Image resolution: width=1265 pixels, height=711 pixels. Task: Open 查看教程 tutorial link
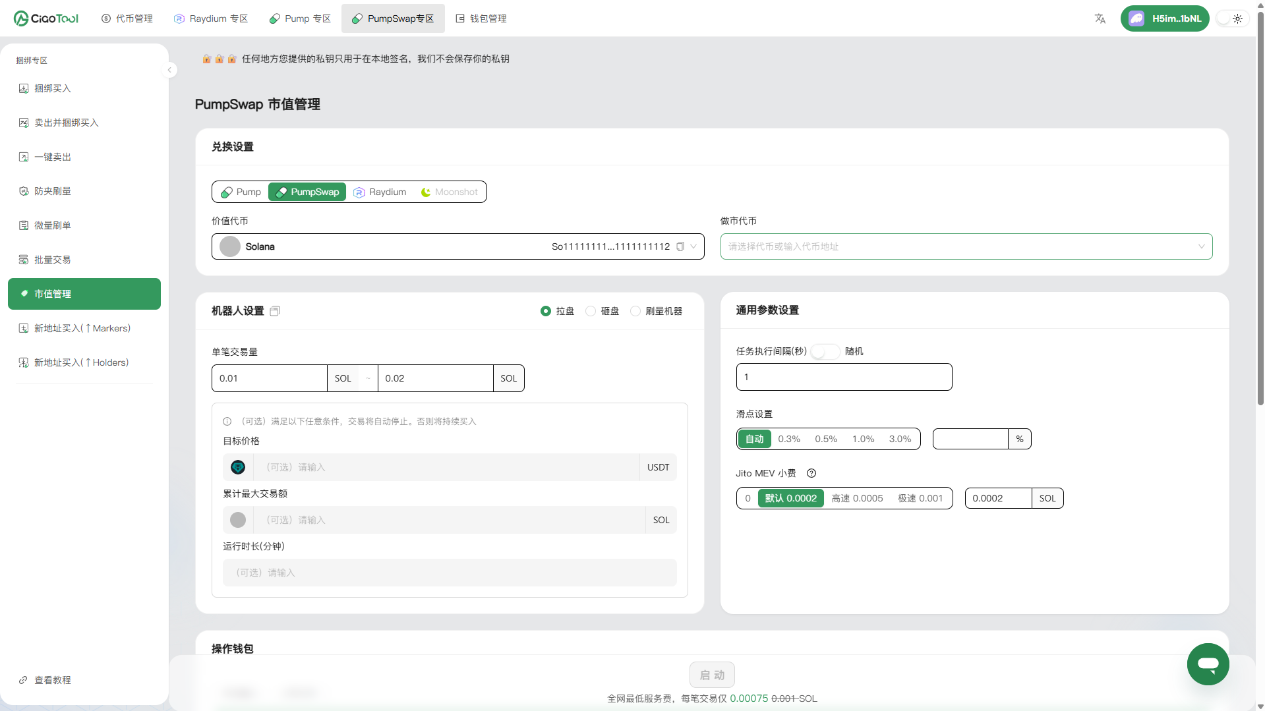click(45, 680)
